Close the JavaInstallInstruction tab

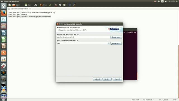(x=30, y=9)
